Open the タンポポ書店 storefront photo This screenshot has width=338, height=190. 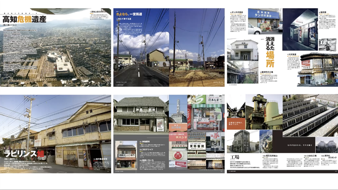[x=264, y=22]
